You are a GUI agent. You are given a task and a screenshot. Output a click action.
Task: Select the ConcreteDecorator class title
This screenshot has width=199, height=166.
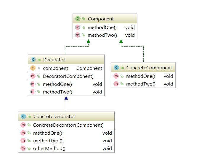coord(54,117)
